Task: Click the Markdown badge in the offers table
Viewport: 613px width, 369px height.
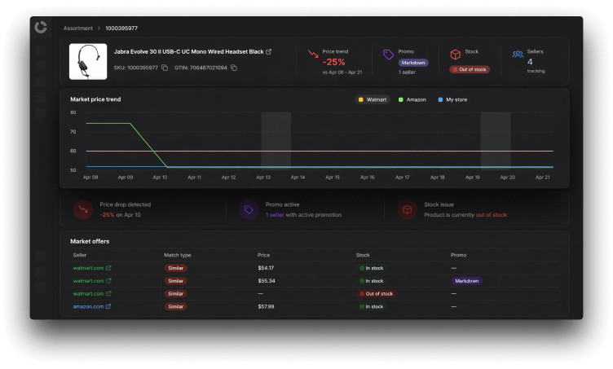Action: tap(467, 281)
